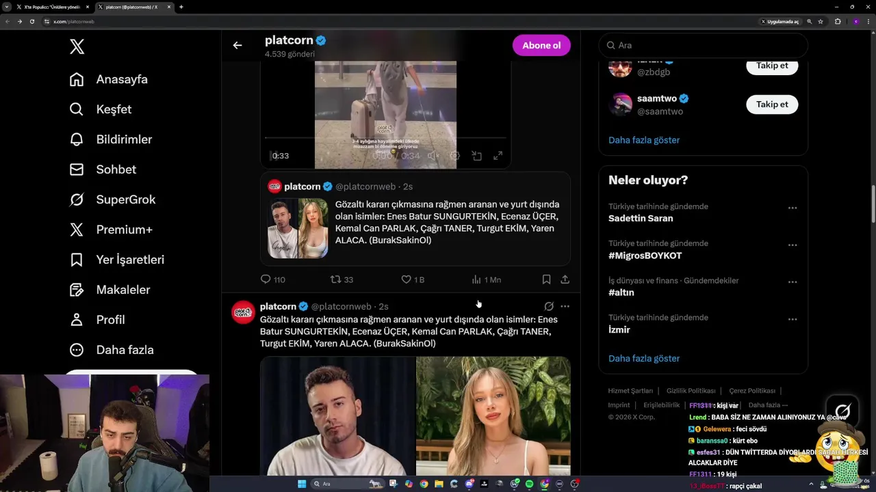The width and height of the screenshot is (876, 492).
Task: Open Bildirimler in the sidebar
Action: coord(111,139)
